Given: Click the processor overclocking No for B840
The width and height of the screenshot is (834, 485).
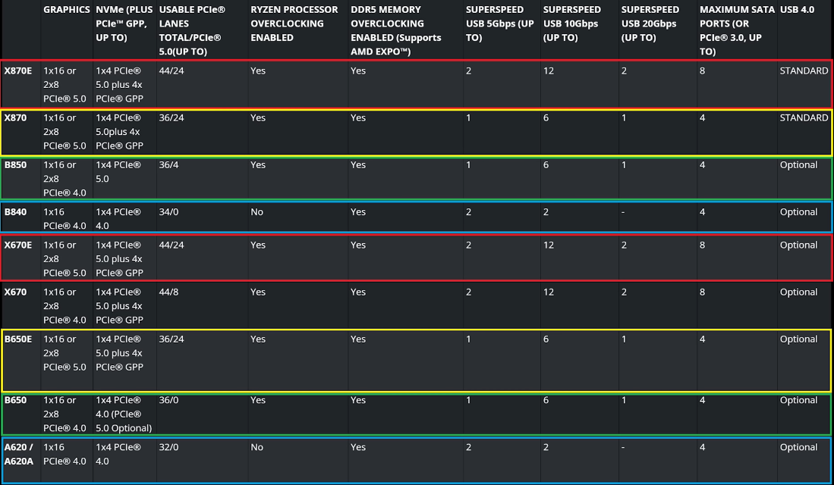Looking at the screenshot, I should (257, 212).
